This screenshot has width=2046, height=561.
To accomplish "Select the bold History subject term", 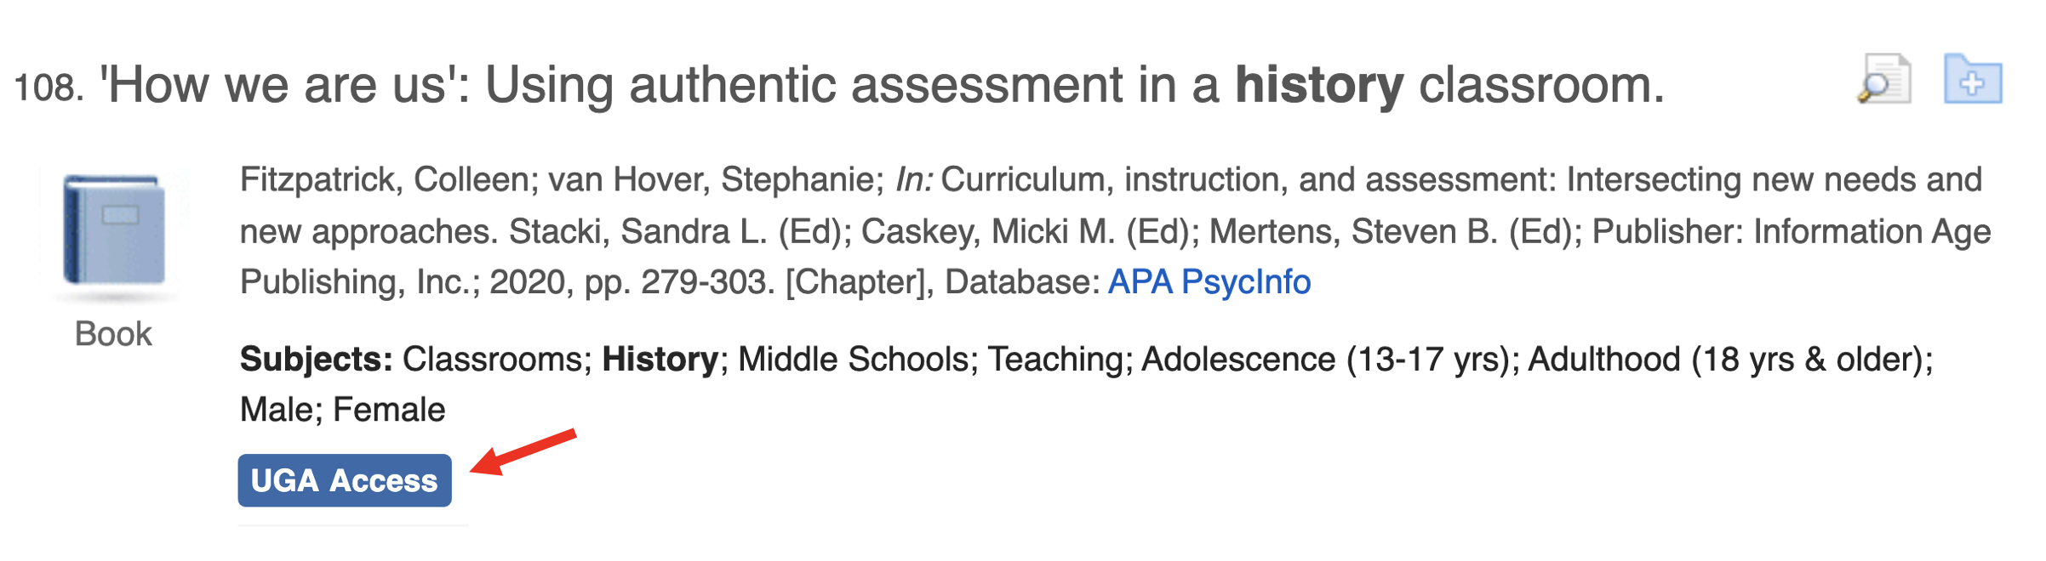I will [660, 360].
